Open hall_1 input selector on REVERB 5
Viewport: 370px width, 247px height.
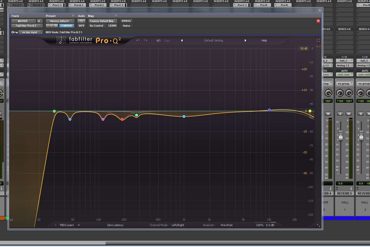[x=344, y=61]
